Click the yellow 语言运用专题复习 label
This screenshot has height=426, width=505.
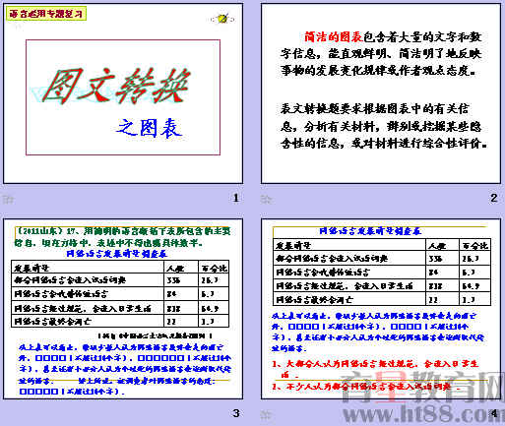pos(46,14)
